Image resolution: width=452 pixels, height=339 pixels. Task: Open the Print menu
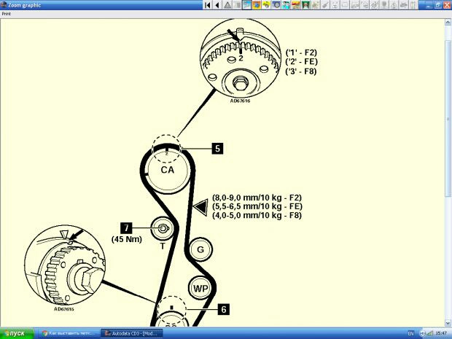point(7,14)
